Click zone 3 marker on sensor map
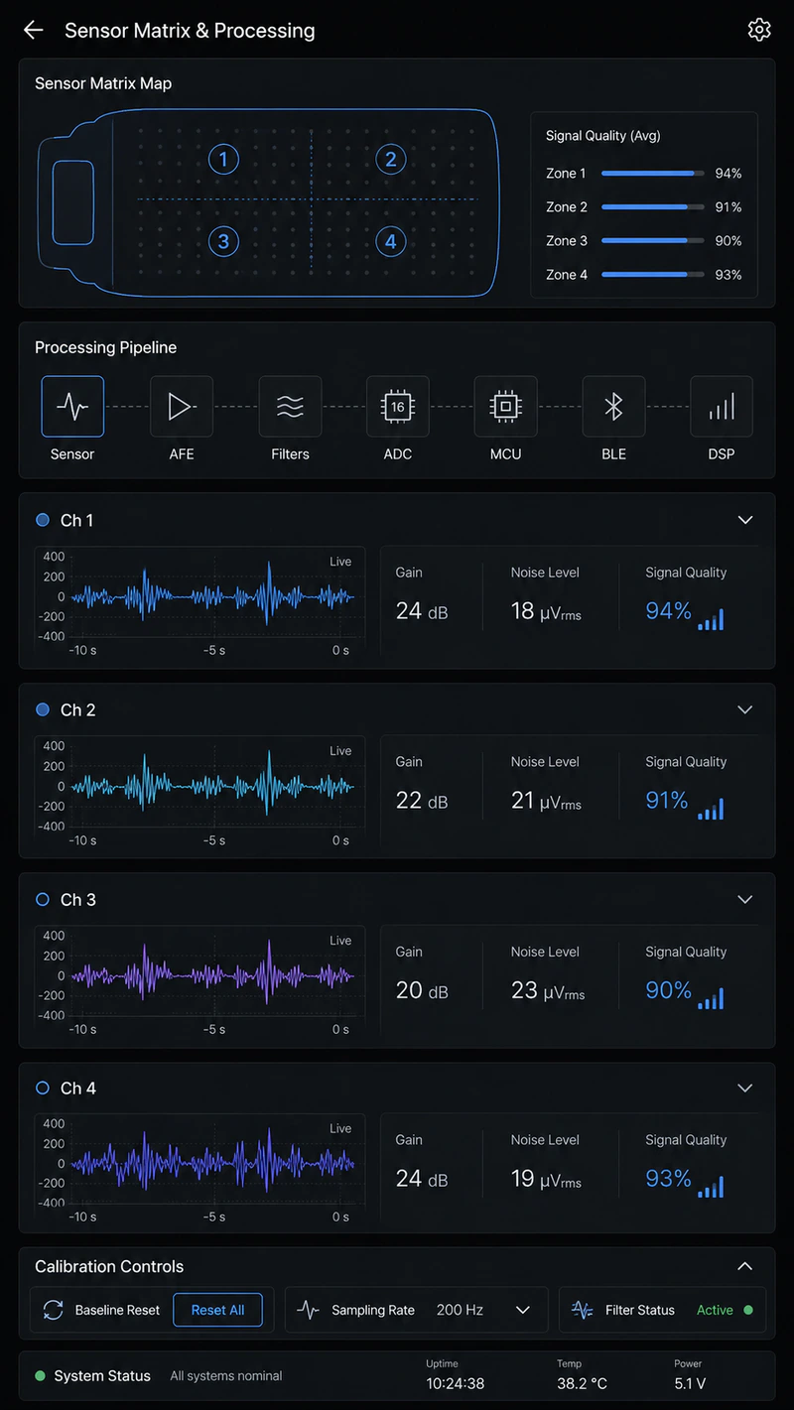 223,241
